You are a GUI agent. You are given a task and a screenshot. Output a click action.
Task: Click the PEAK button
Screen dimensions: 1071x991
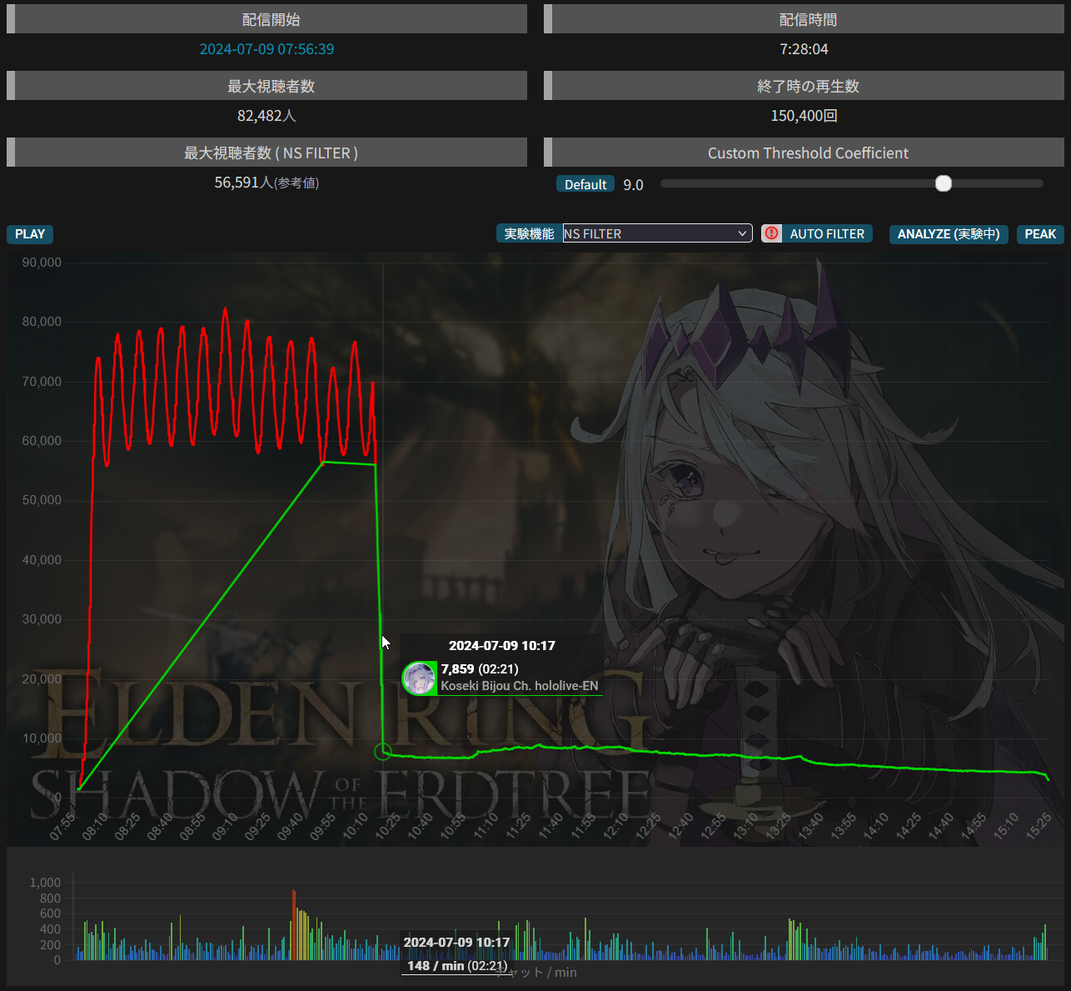pyautogui.click(x=1040, y=234)
